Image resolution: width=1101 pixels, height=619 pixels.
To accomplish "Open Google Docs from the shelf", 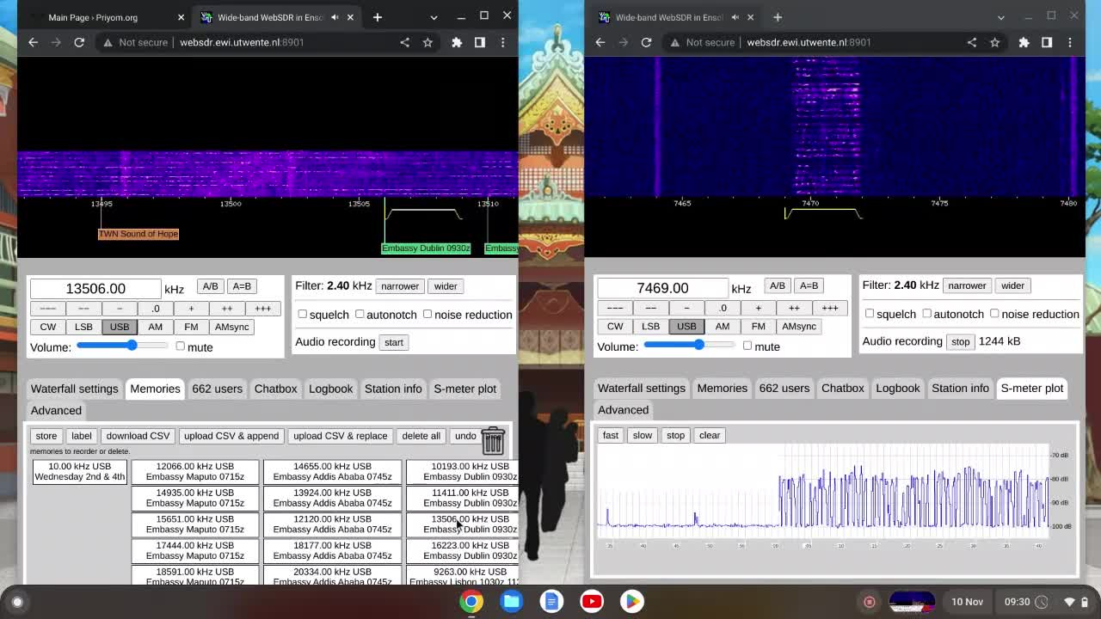I will (x=551, y=601).
